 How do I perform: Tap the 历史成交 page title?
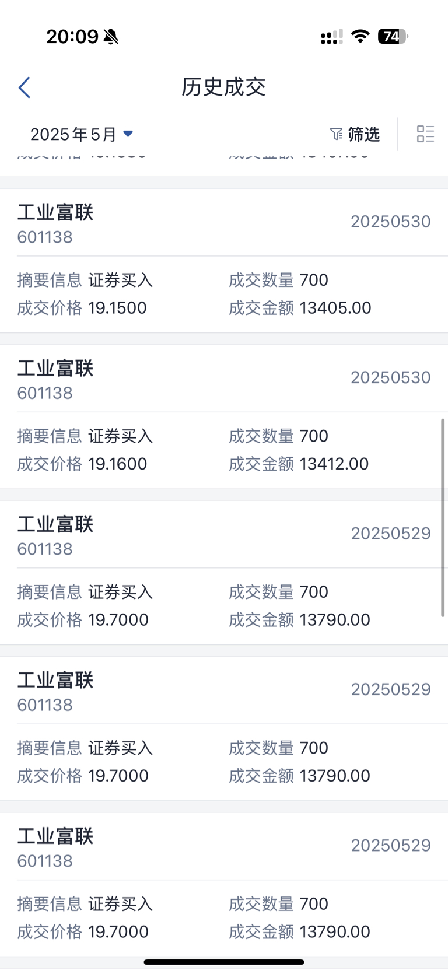223,87
